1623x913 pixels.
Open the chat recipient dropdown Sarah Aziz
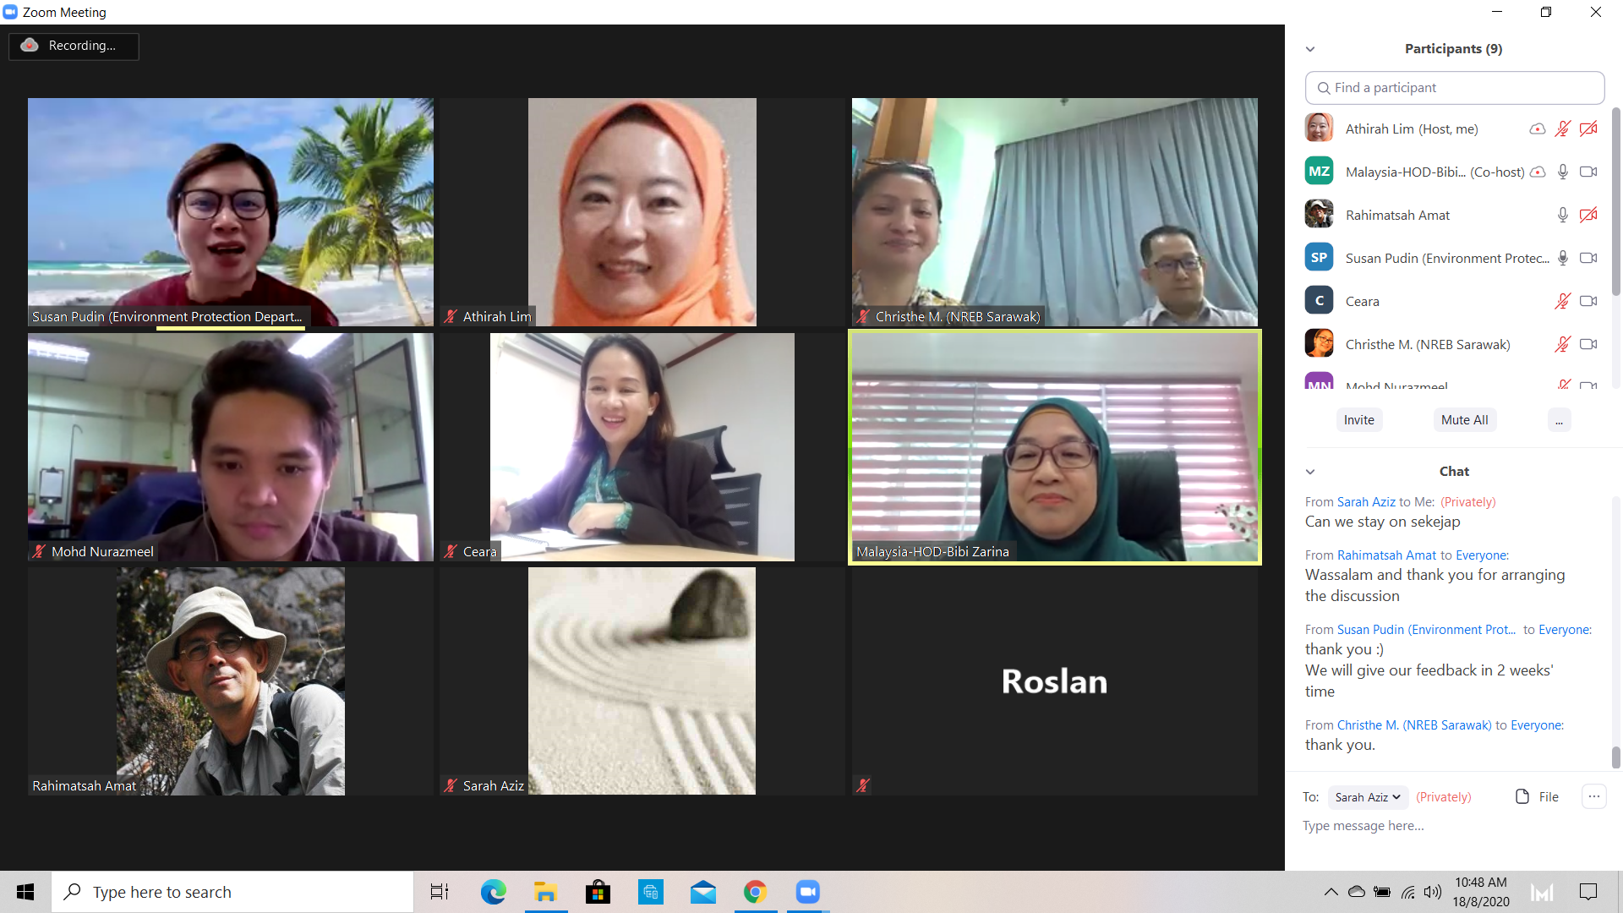click(1368, 797)
